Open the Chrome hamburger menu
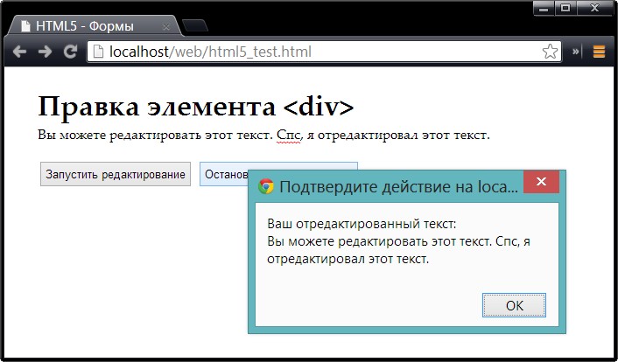Viewport: 618px width, 362px height. (x=599, y=52)
